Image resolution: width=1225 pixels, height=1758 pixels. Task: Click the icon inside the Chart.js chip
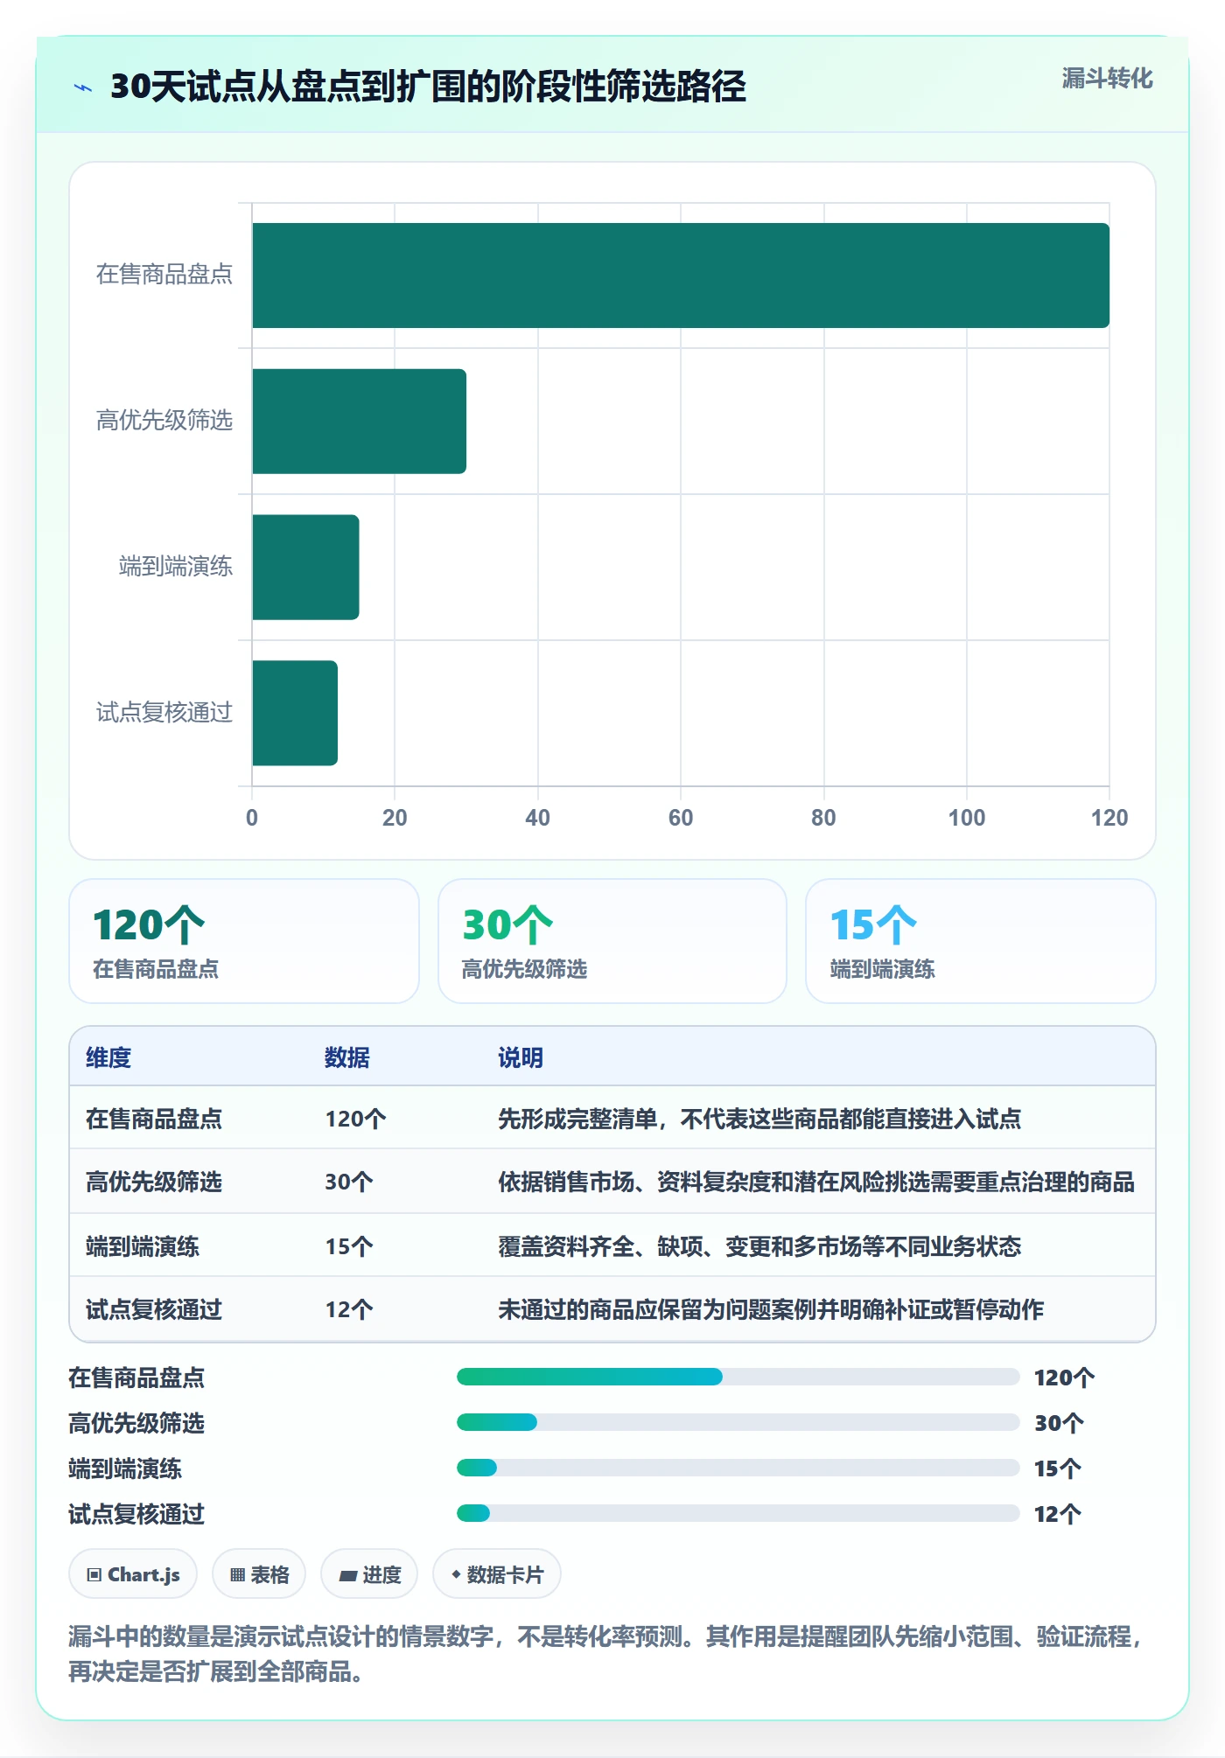click(x=94, y=1575)
